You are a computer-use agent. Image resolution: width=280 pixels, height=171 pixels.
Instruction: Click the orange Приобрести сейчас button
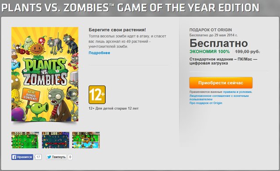point(221,83)
